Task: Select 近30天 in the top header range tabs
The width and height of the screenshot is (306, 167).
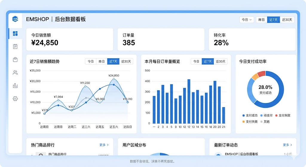Action: 287,20
